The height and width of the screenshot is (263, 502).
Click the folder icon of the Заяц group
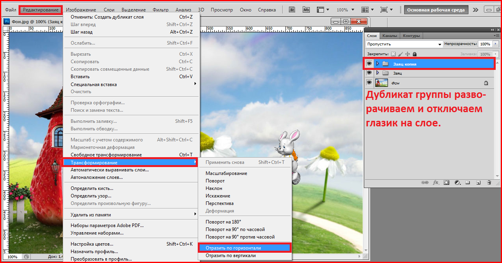point(386,73)
